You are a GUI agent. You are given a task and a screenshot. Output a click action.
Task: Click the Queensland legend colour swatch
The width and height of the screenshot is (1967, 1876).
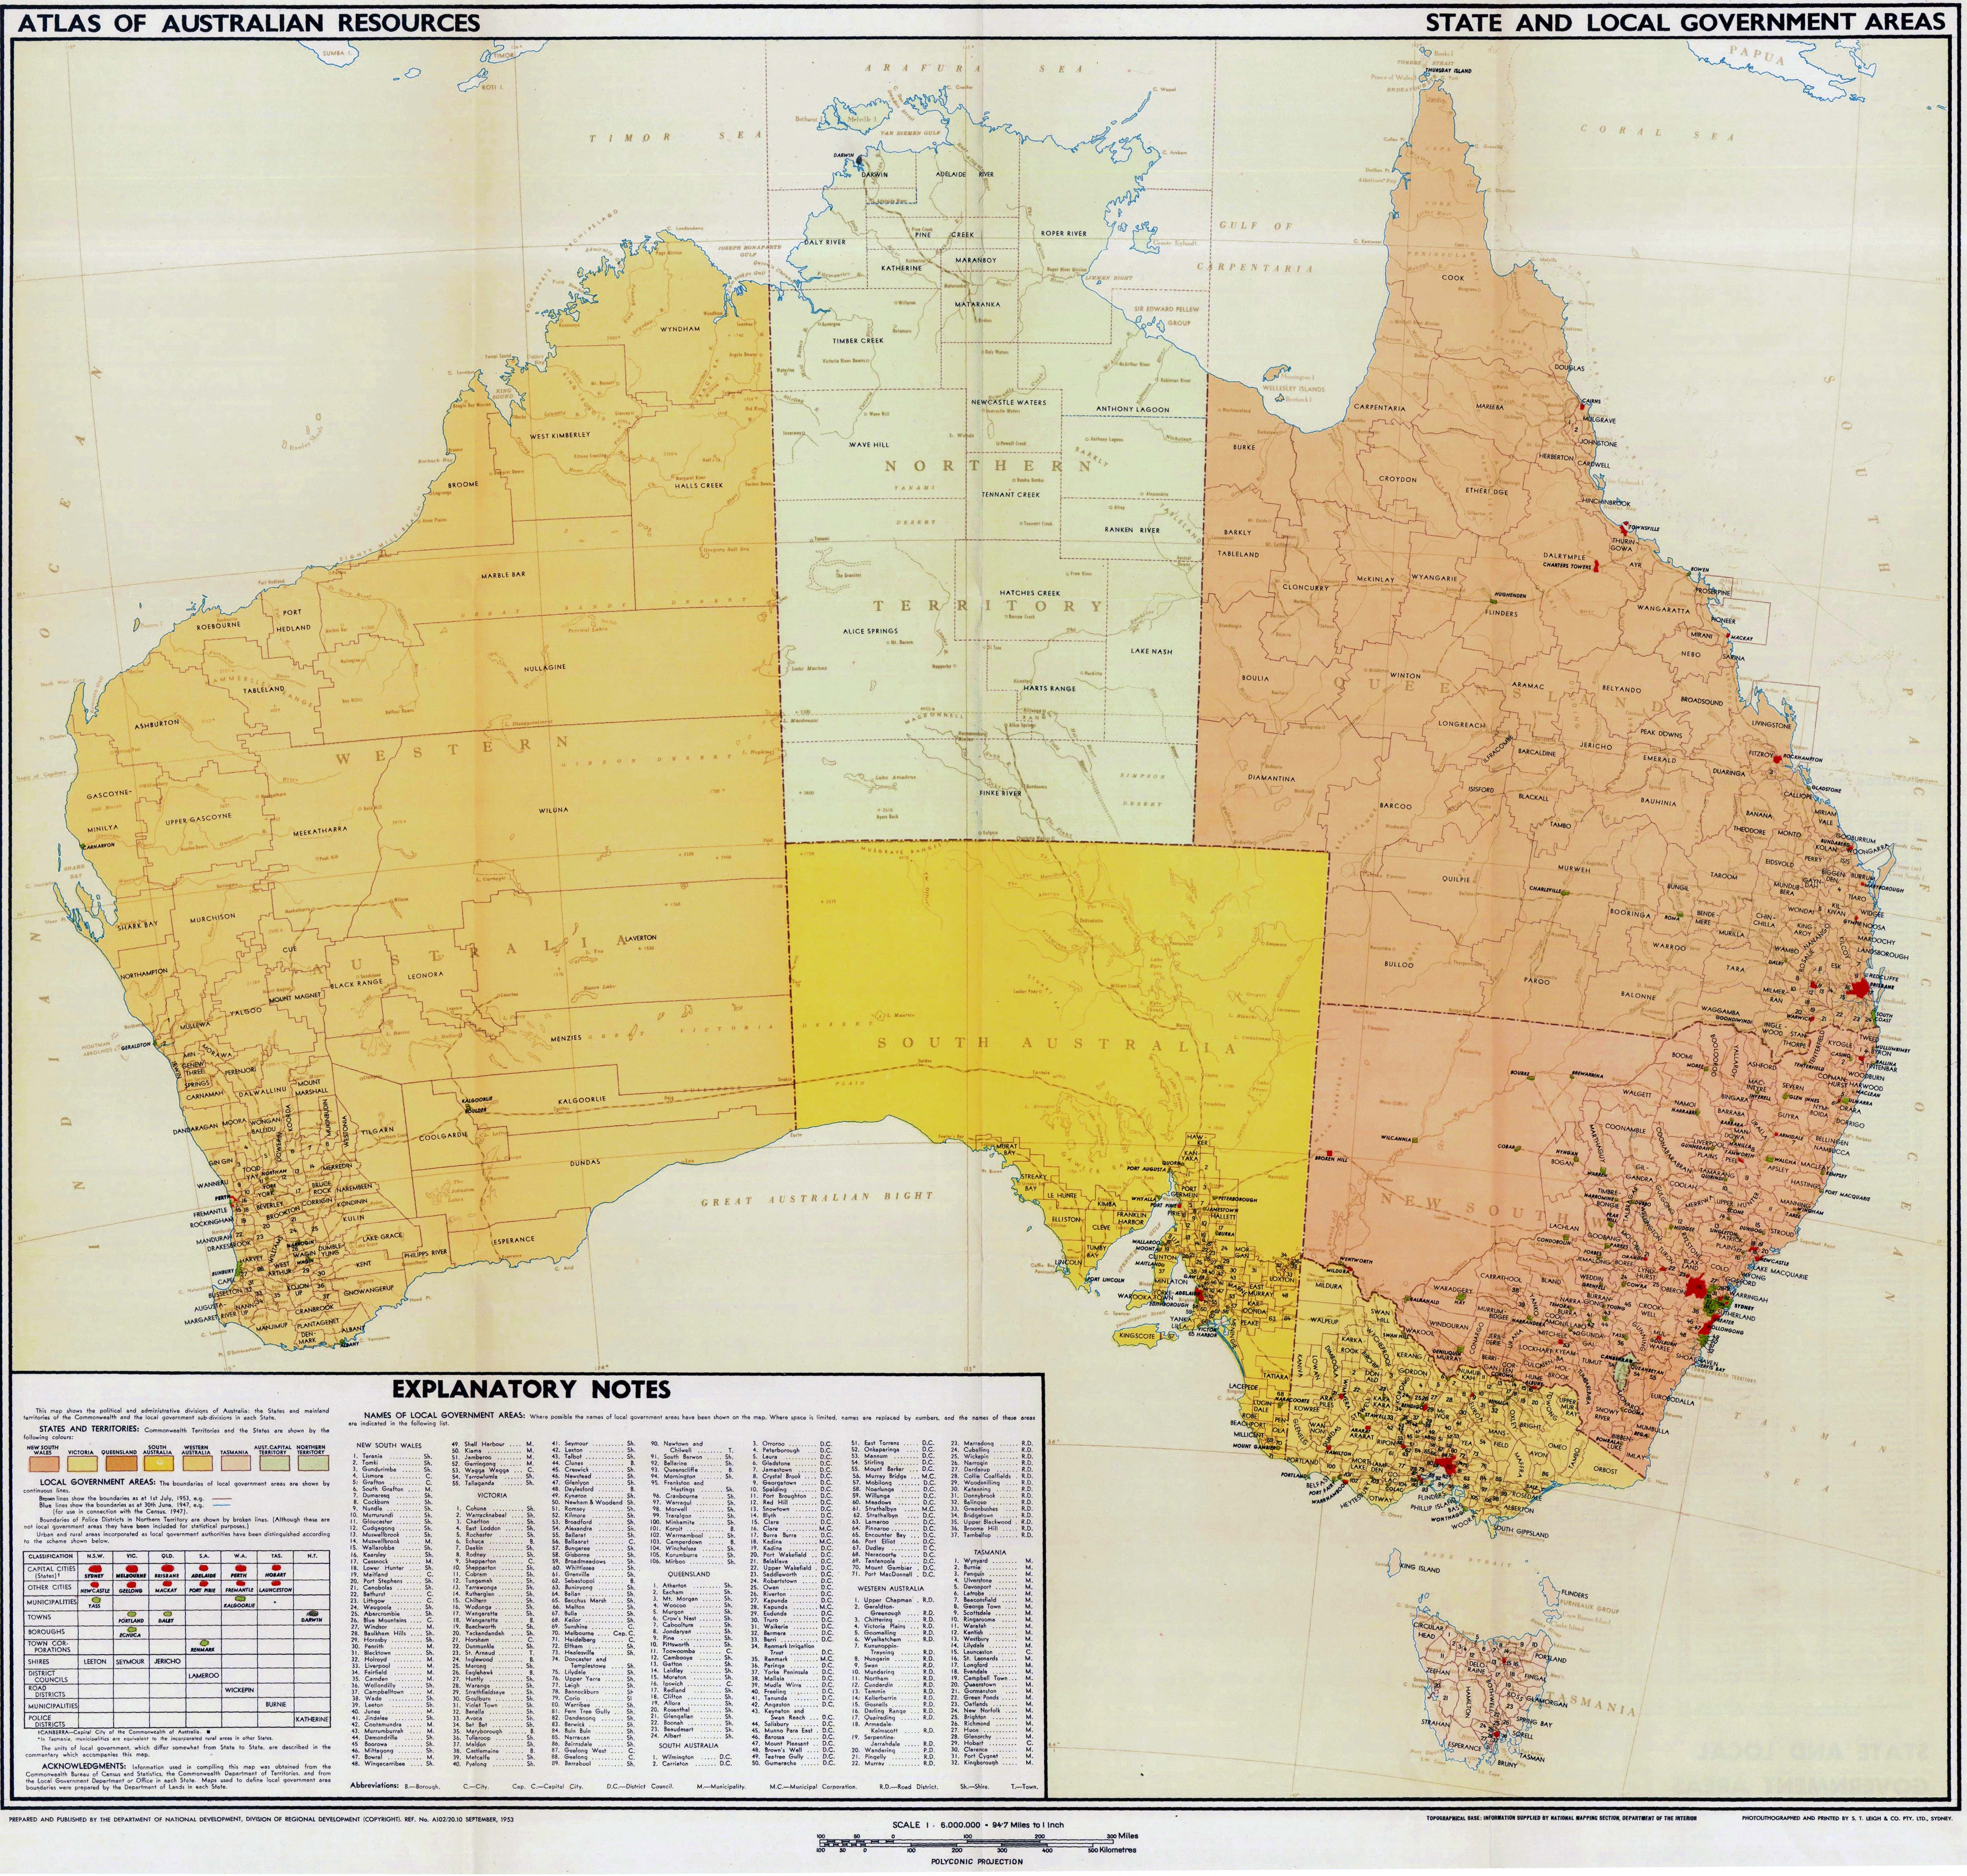tap(122, 1464)
